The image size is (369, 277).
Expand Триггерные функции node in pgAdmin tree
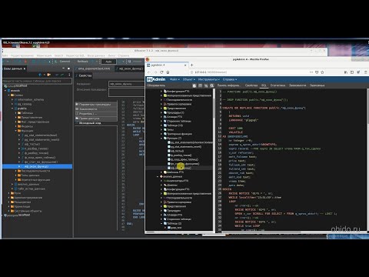pos(161,134)
